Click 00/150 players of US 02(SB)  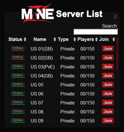[87, 58]
